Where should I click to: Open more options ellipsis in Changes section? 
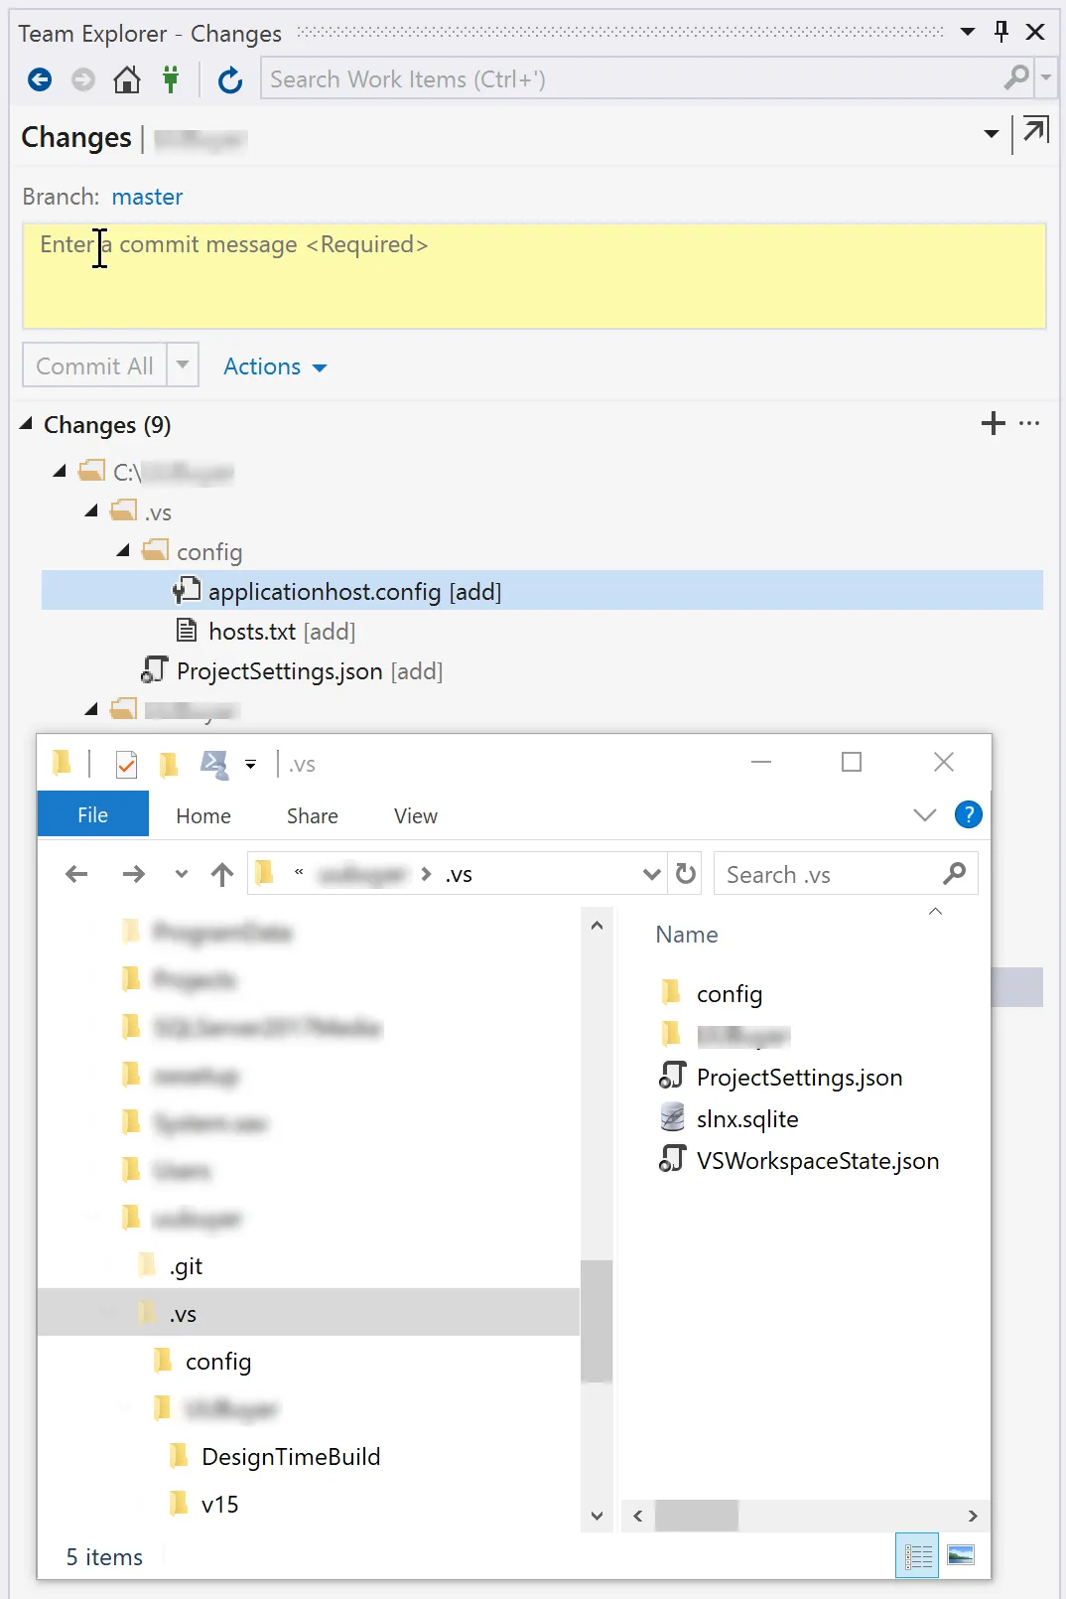coord(1029,424)
